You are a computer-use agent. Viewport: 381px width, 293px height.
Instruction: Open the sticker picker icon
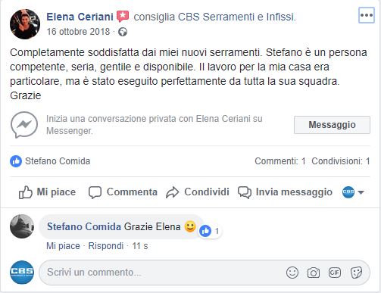click(x=356, y=273)
